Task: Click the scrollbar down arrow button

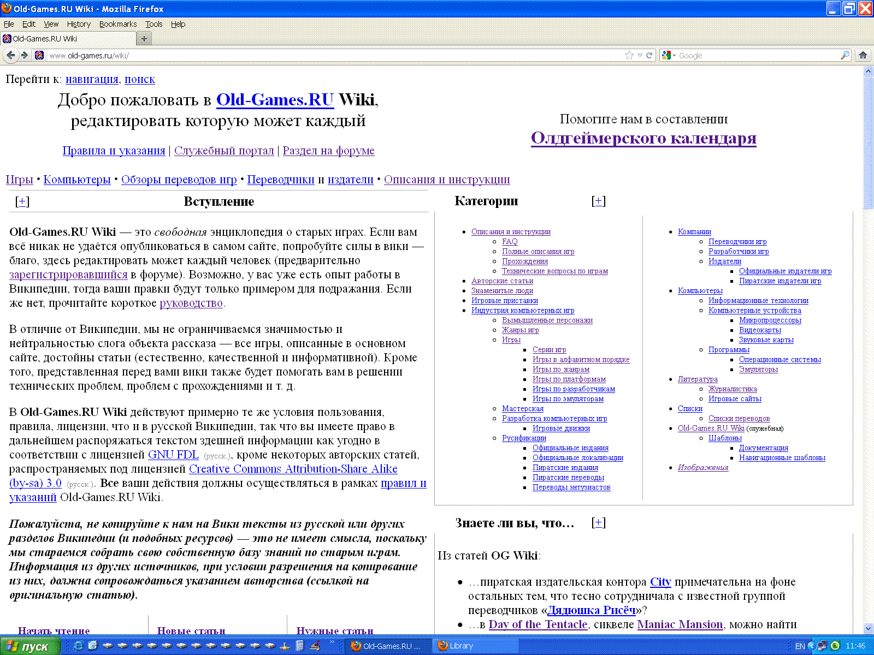Action: [868, 628]
